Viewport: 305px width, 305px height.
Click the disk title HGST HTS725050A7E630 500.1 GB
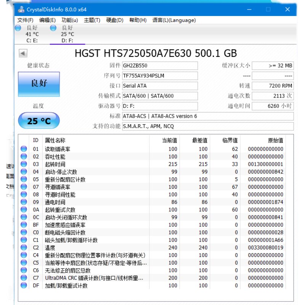pos(156,53)
